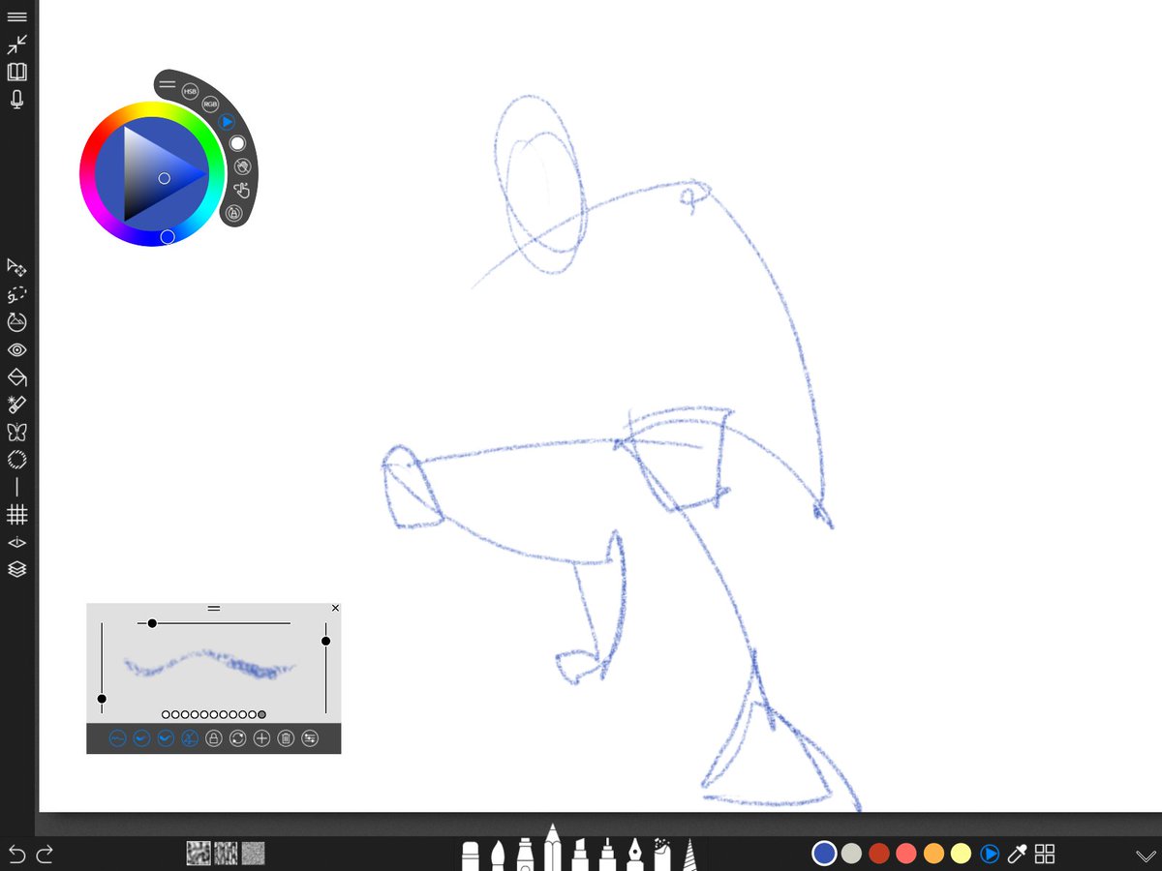The image size is (1162, 871).
Task: Close the brush settings panel
Action: [335, 609]
